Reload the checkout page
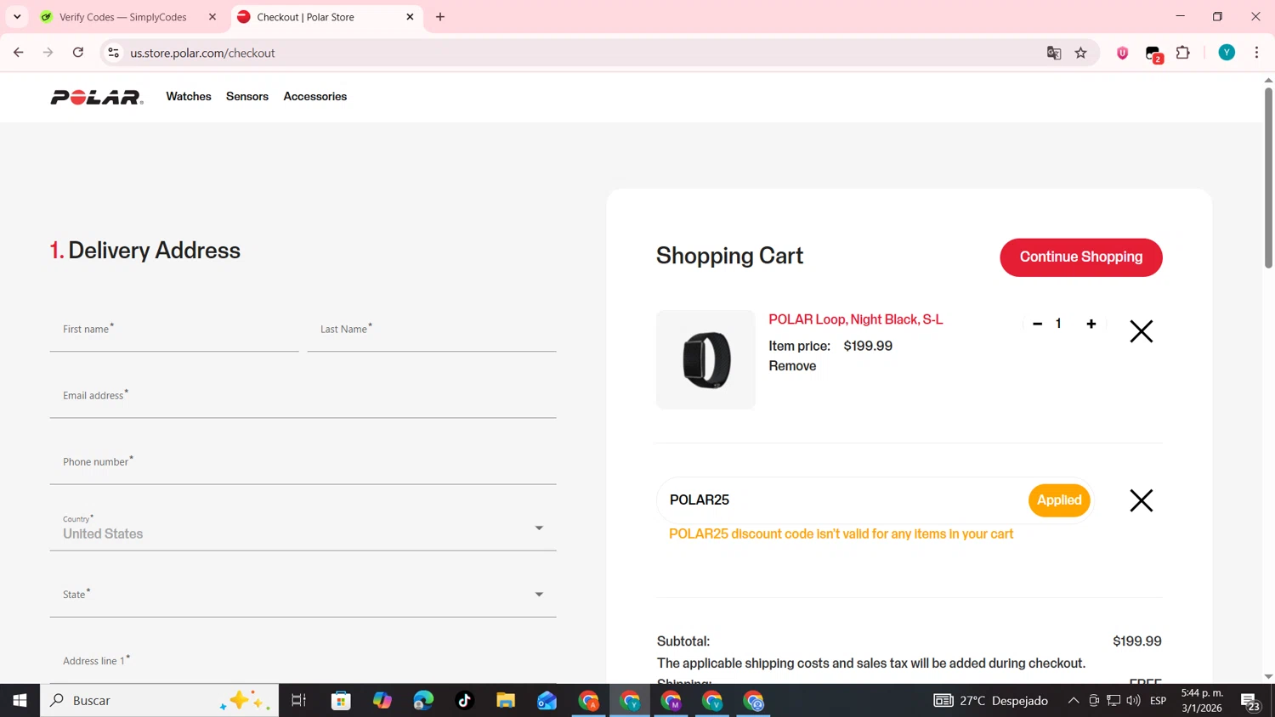The image size is (1275, 717). (x=78, y=53)
